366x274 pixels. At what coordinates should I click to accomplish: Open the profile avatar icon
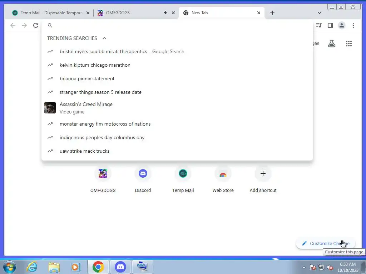coord(342,25)
